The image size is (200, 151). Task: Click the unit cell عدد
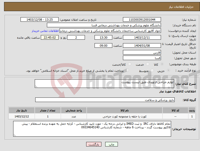[74, 116]
